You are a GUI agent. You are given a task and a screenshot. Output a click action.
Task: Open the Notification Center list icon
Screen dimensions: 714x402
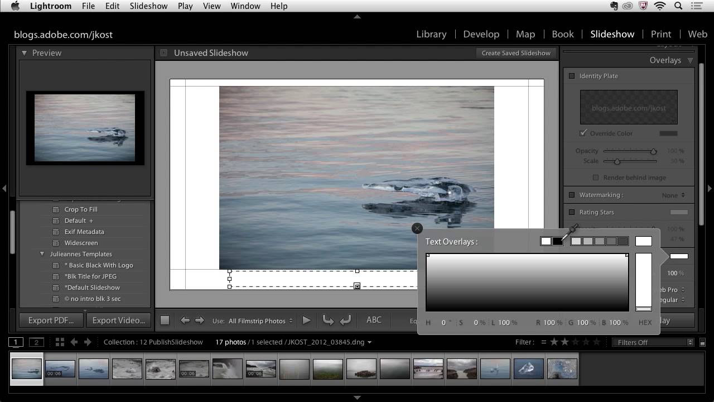tap(698, 6)
